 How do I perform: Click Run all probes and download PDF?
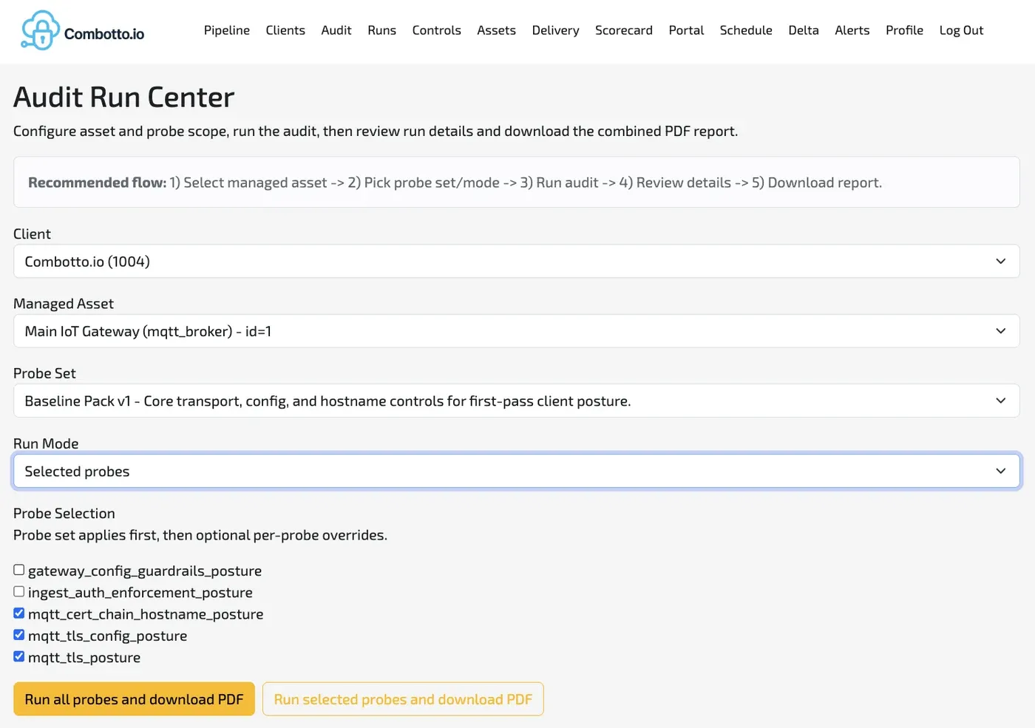(x=133, y=698)
